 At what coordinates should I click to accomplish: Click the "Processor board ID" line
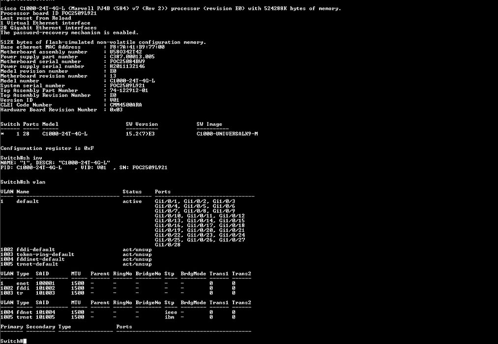point(49,13)
